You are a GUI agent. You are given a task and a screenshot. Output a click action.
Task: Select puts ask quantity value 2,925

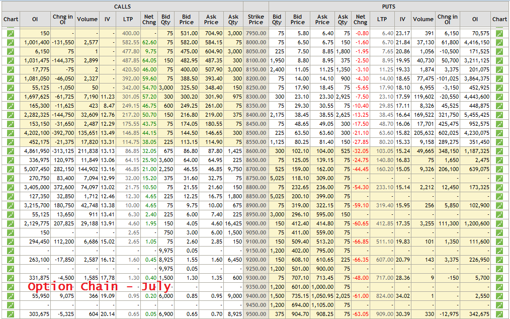pyautogui.click(x=344, y=97)
